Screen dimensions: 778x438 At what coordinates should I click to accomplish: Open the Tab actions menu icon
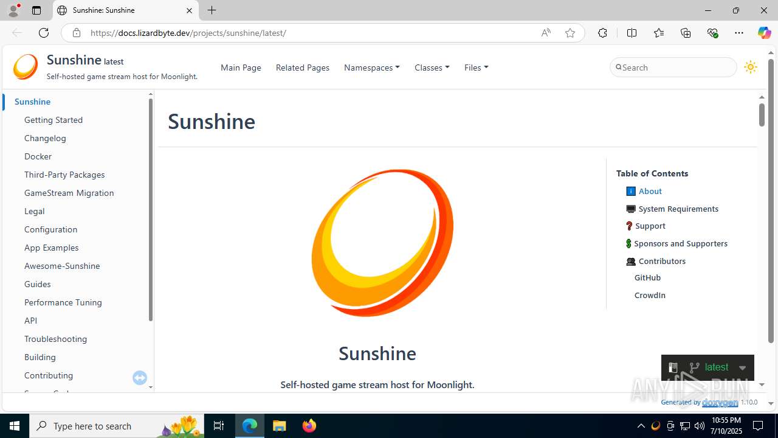click(36, 10)
